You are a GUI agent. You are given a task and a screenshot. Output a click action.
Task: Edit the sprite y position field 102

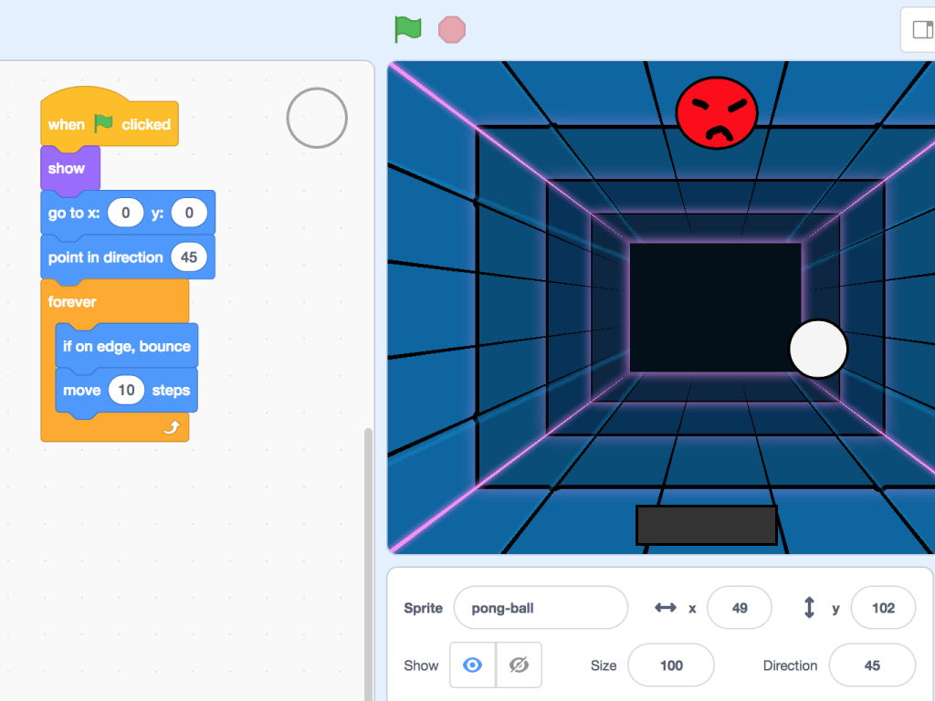tap(883, 607)
